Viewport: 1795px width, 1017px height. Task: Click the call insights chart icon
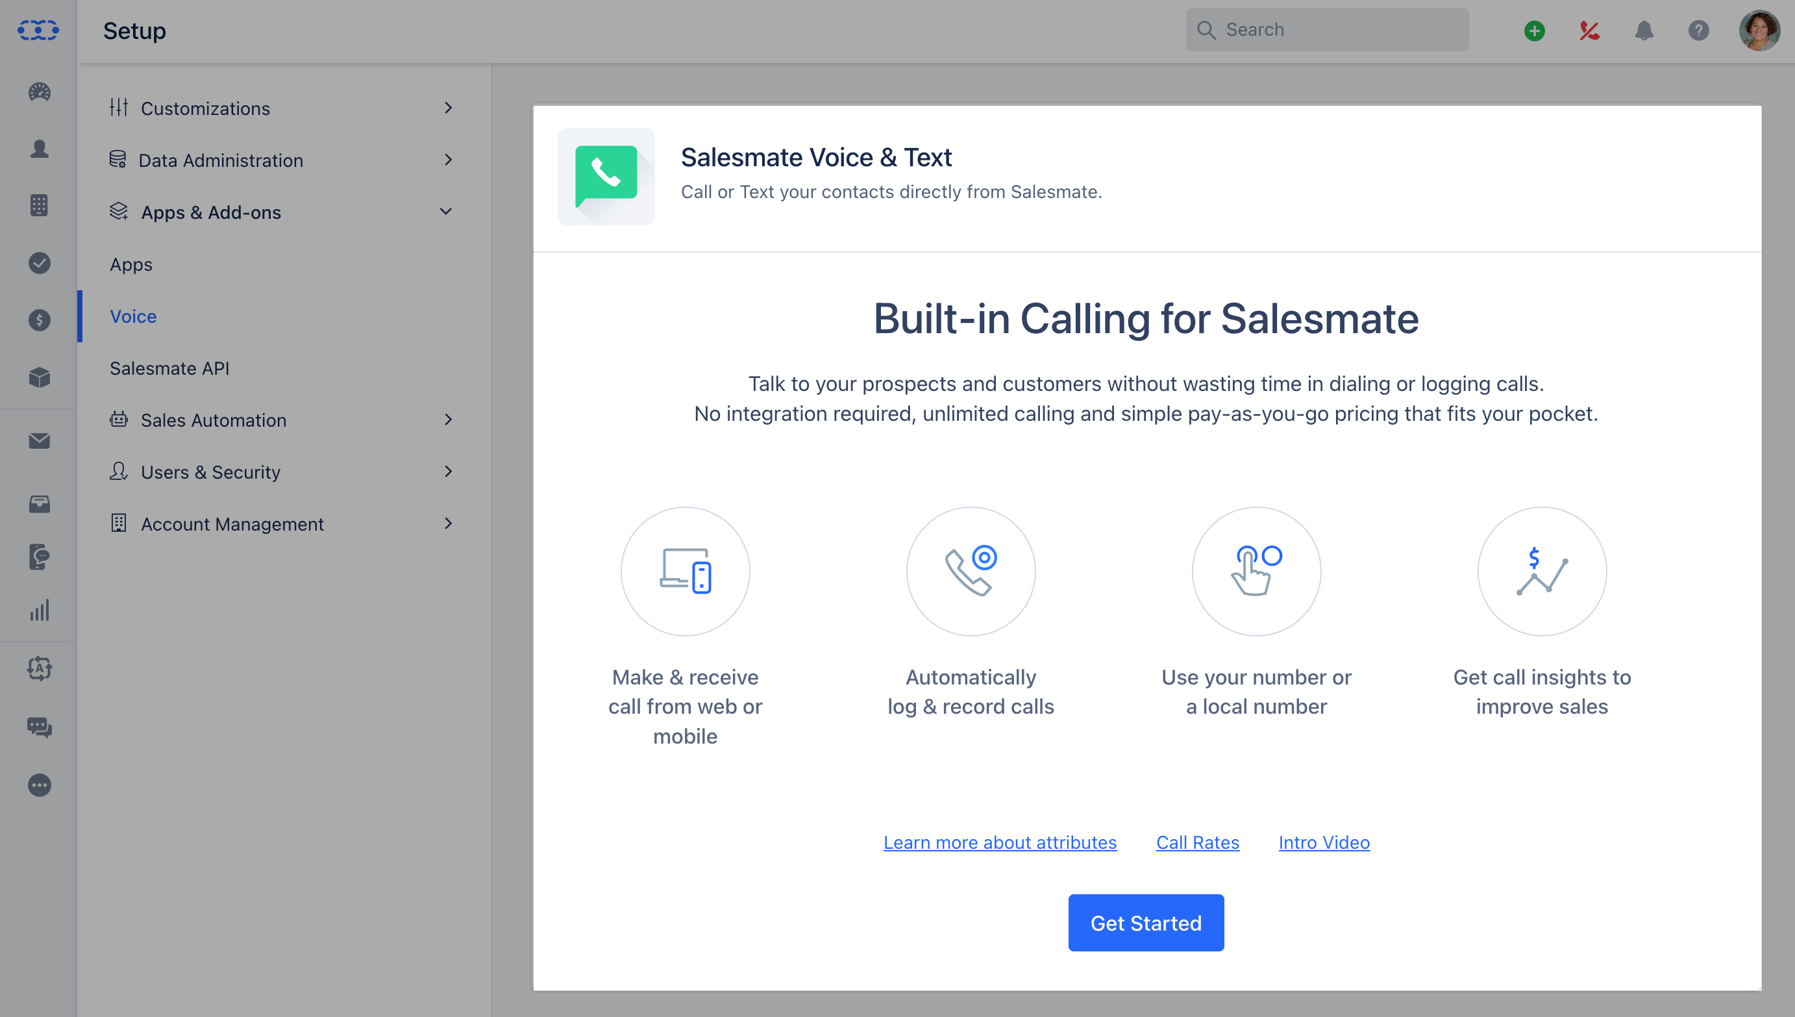1542,571
